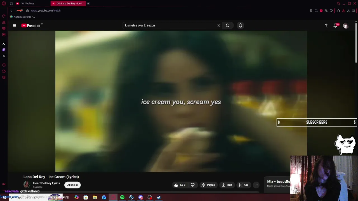The width and height of the screenshot is (358, 201).
Task: Select the Lana Del Rey - Ice Cream tab
Action: click(68, 3)
